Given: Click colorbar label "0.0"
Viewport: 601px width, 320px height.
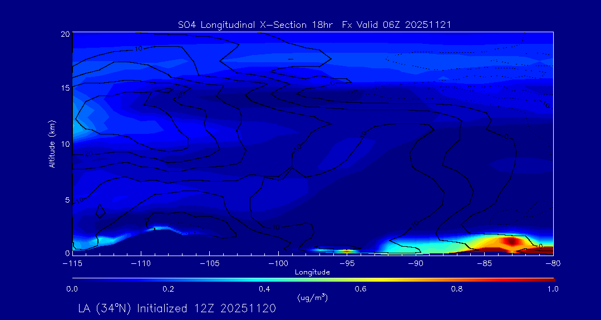Looking at the screenshot, I should coord(72,289).
